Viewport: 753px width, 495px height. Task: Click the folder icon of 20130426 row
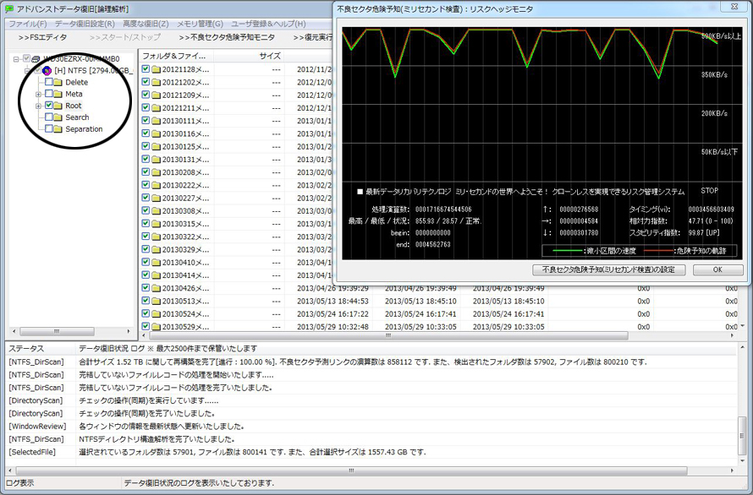click(x=156, y=288)
